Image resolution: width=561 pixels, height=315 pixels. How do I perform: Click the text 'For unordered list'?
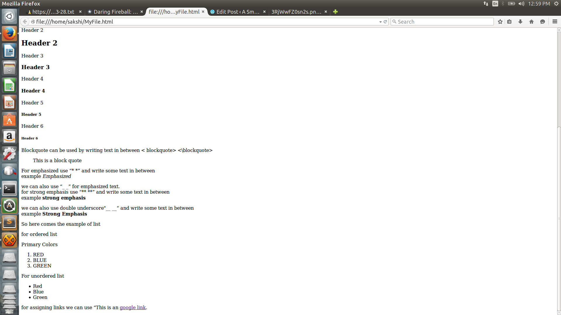pyautogui.click(x=43, y=276)
